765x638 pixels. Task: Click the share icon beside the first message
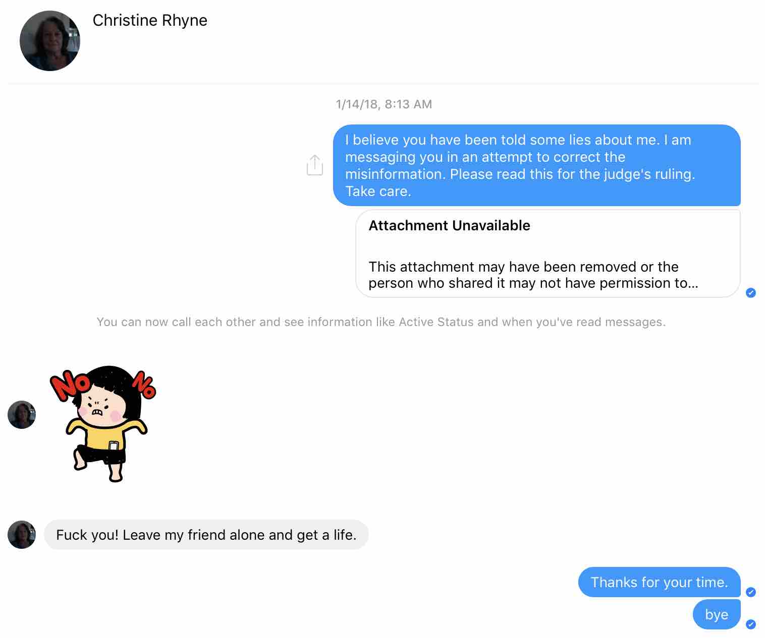[x=315, y=165]
